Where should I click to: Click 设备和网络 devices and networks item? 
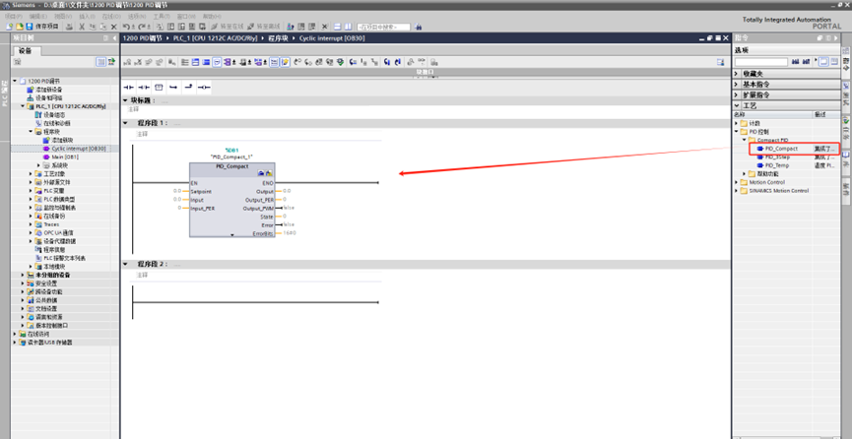click(49, 98)
